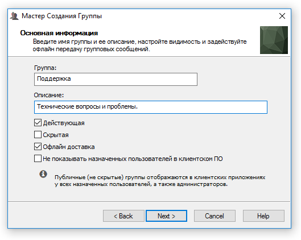
Task: Enable the Скрытая checkbox
Action: point(38,135)
